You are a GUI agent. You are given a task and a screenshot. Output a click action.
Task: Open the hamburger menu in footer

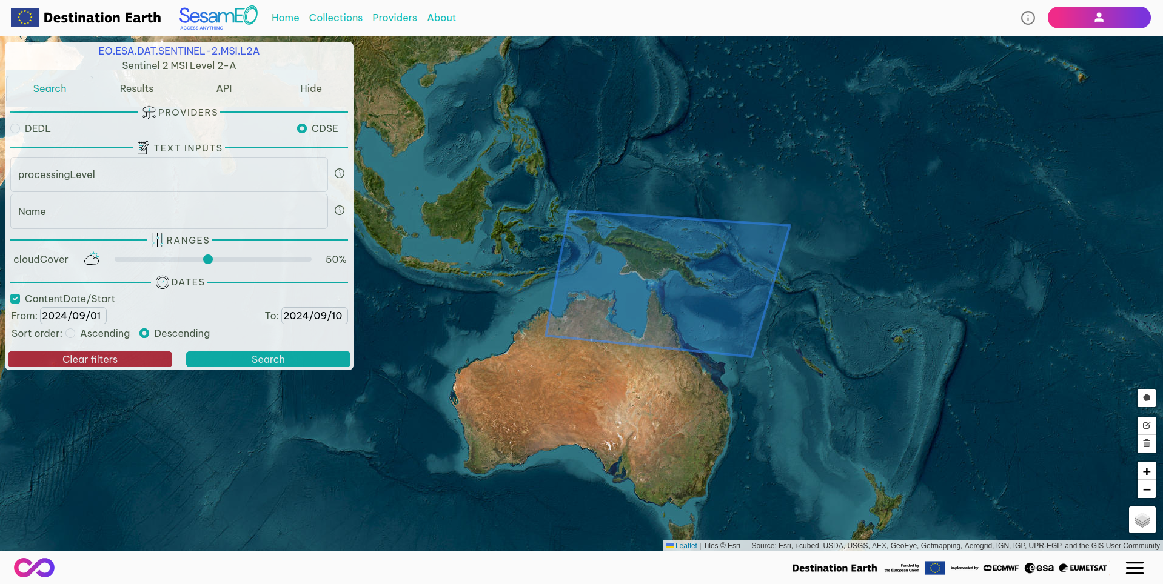coord(1135,568)
